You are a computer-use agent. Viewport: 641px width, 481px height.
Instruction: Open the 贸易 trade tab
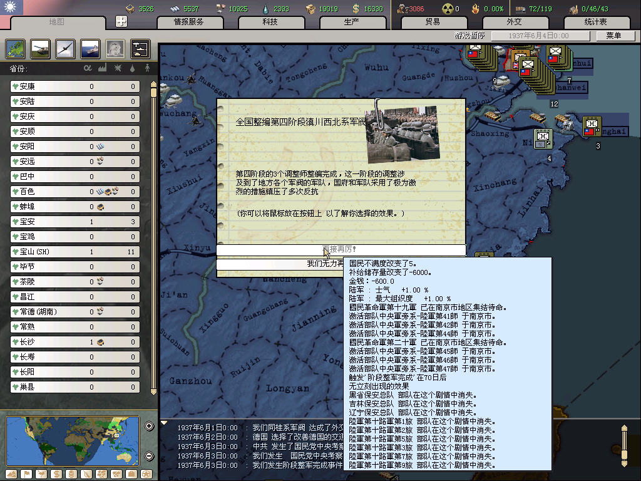coord(433,22)
